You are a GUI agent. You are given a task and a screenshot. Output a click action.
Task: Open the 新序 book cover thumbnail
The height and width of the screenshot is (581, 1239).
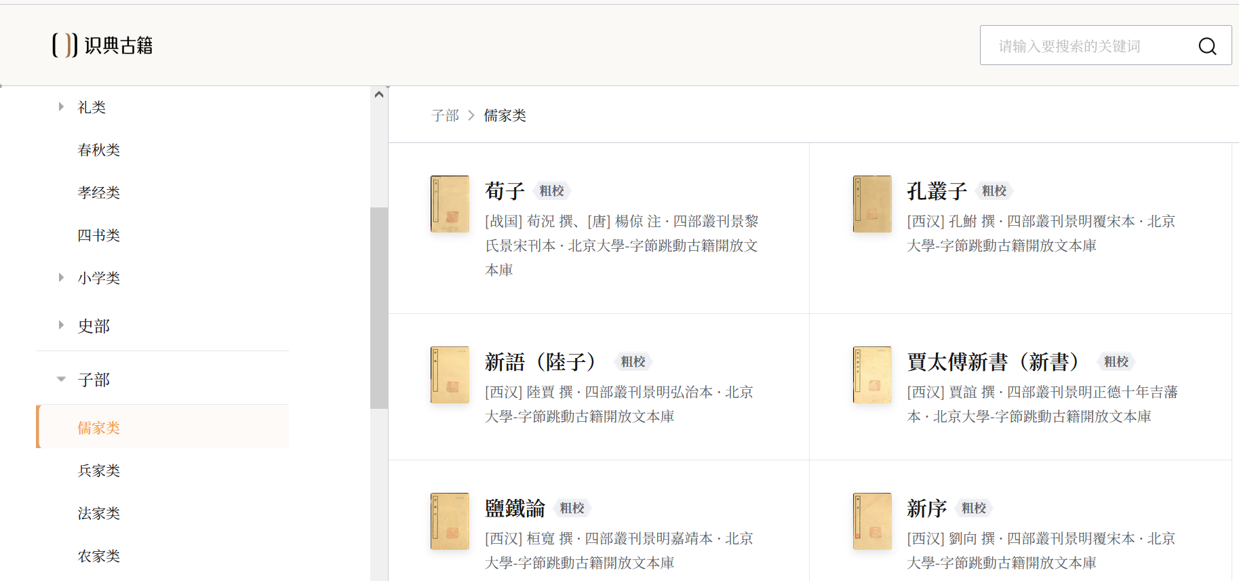coord(872,521)
